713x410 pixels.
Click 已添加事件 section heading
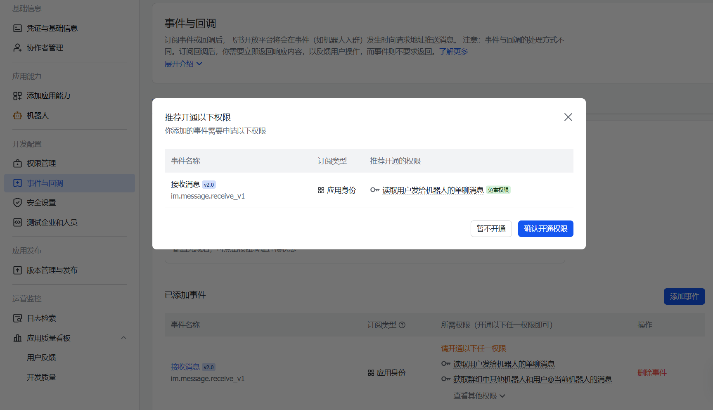(185, 295)
